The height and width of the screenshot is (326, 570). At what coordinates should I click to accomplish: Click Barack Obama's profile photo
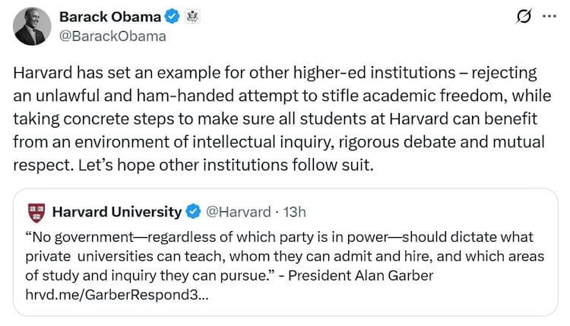[30, 26]
